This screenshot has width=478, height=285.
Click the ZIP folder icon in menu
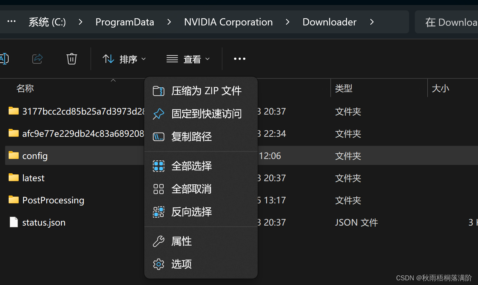[x=159, y=91]
